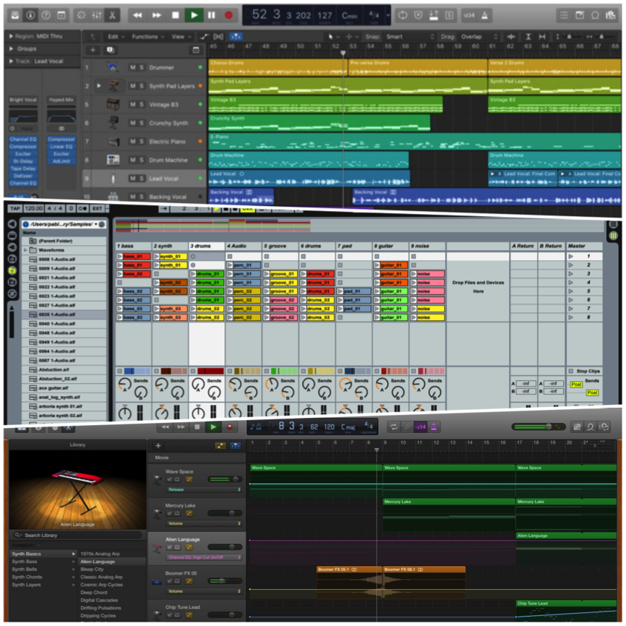Viewport: 626px width, 626px height.
Task: Show Smart Controls dial icon in Logic
Action: click(x=81, y=15)
